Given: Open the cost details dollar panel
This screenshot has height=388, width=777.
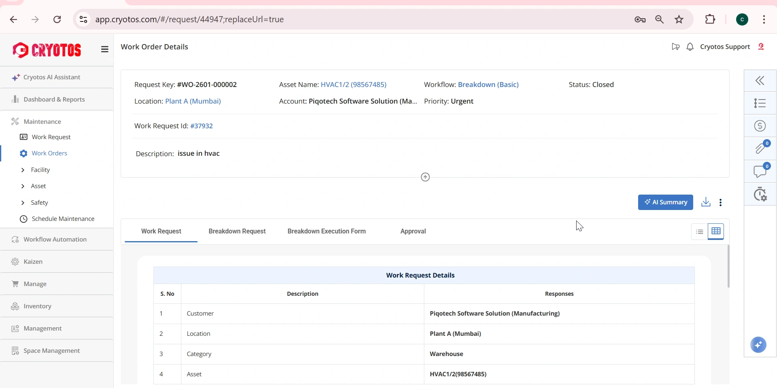Looking at the screenshot, I should [760, 126].
